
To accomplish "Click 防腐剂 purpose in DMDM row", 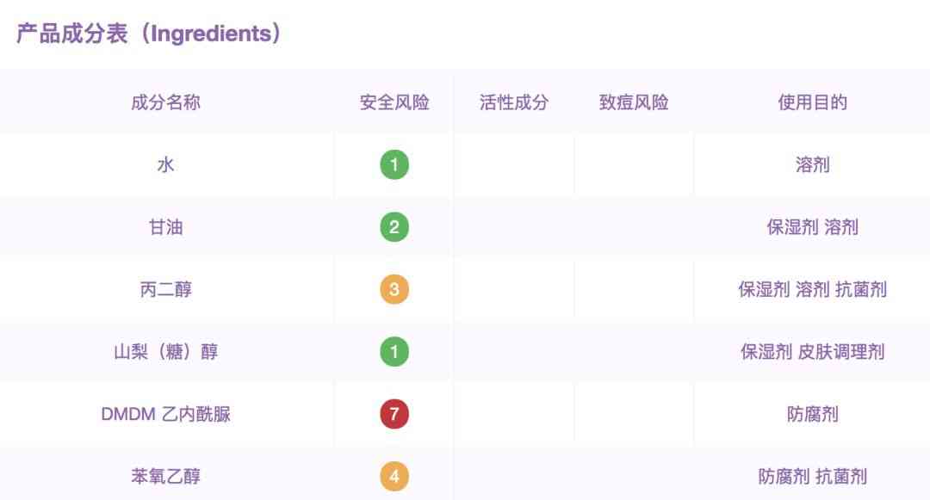I will tap(812, 414).
